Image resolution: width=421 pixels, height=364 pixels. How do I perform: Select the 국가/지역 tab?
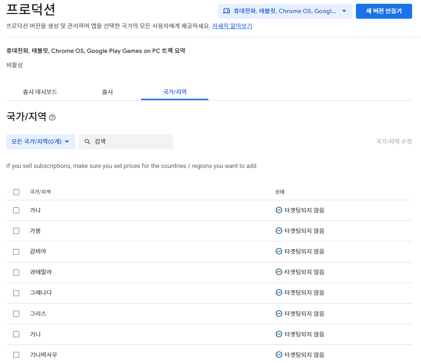click(x=175, y=92)
